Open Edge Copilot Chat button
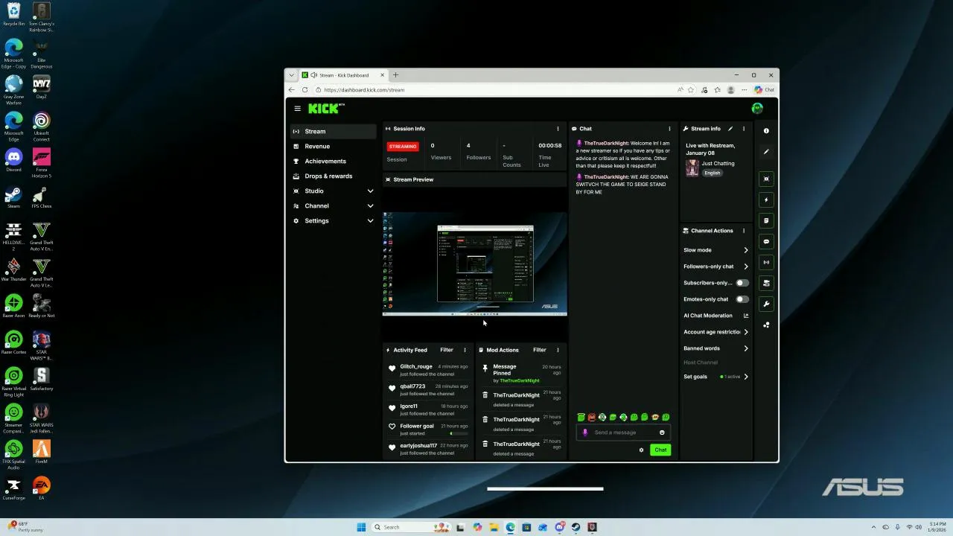This screenshot has height=536, width=953. coord(765,90)
